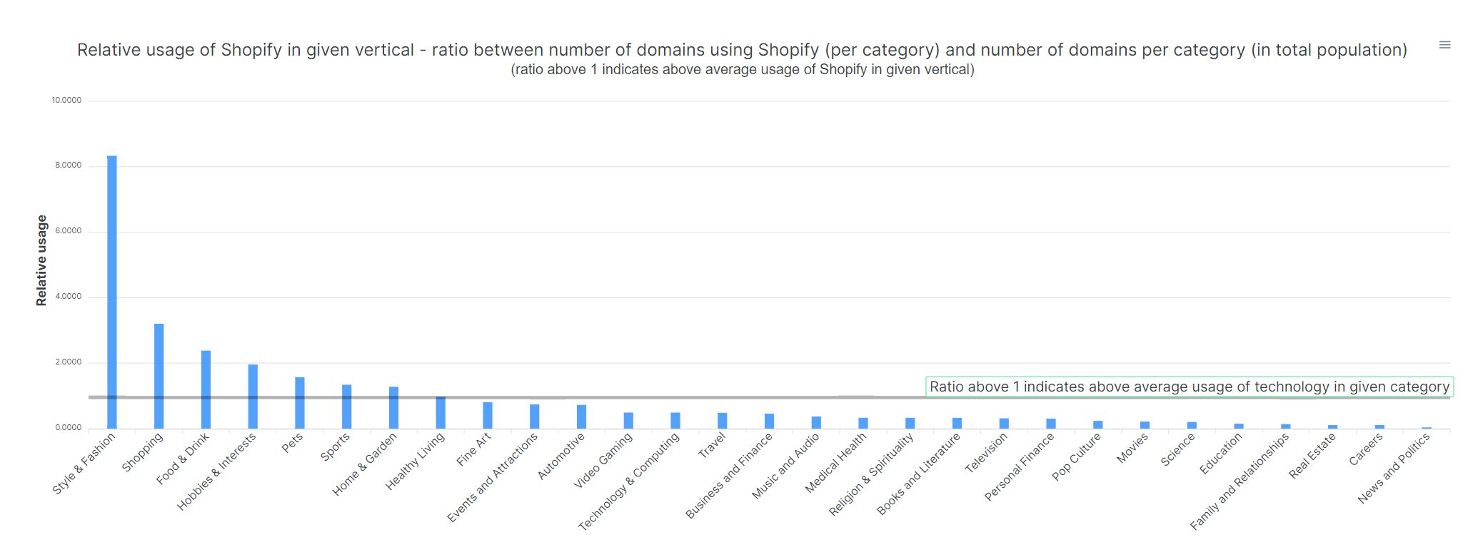The image size is (1478, 557).
Task: Click the Personal Finance axis label
Action: [1020, 467]
